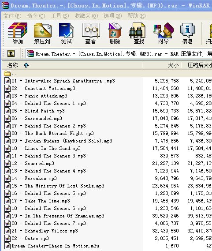Image resolution: width=212 pixels, height=251 pixels.
Task: Open the 收藏夹(O) menu
Action: pos(86,16)
